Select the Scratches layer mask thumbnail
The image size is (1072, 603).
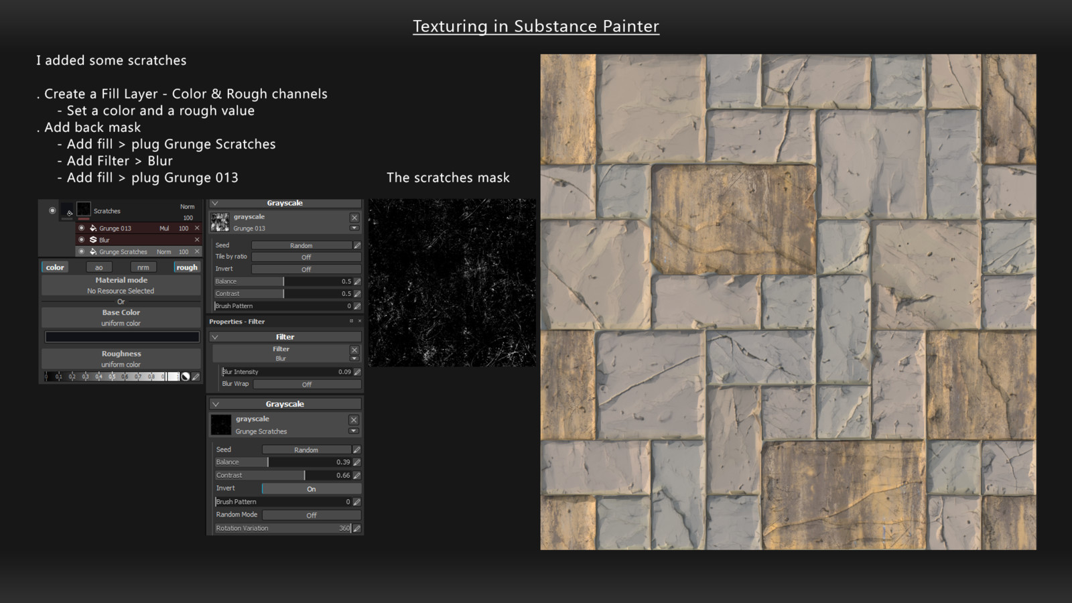tap(84, 210)
